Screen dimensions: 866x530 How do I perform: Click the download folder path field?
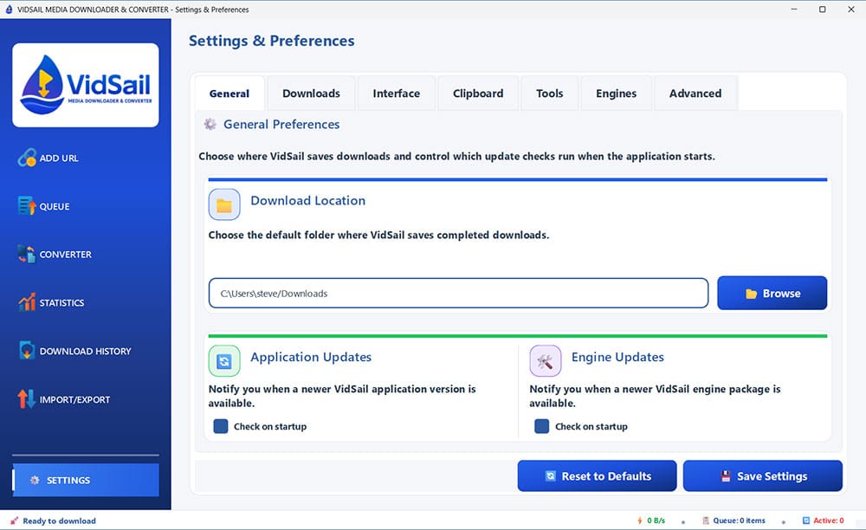(458, 294)
